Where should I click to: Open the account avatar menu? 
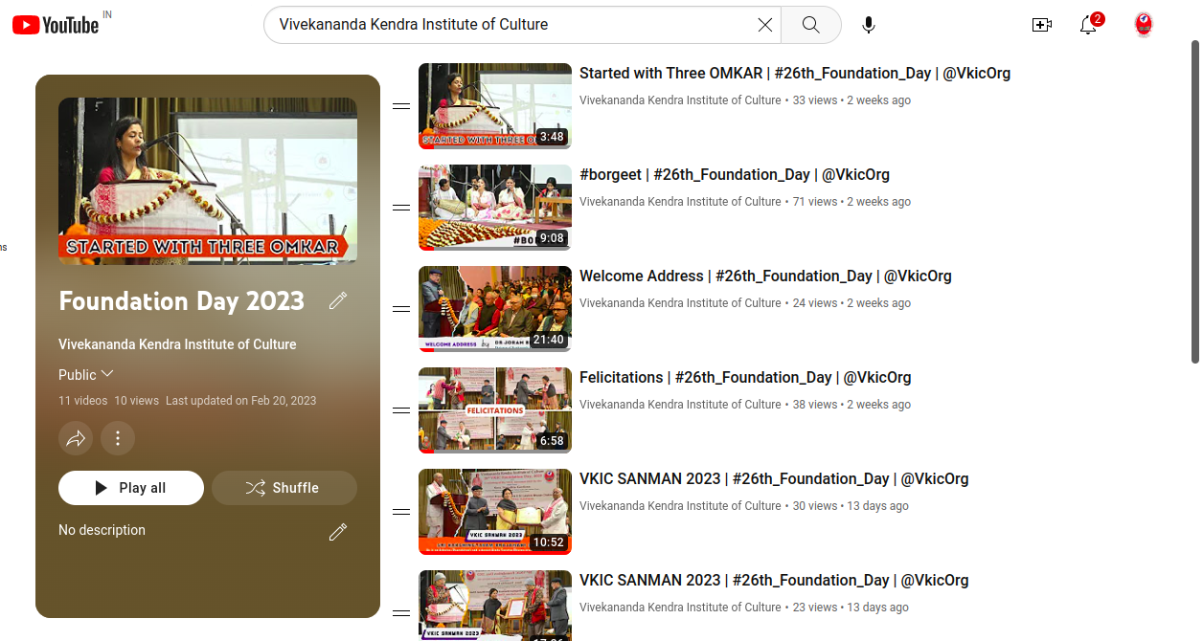pyautogui.click(x=1143, y=25)
